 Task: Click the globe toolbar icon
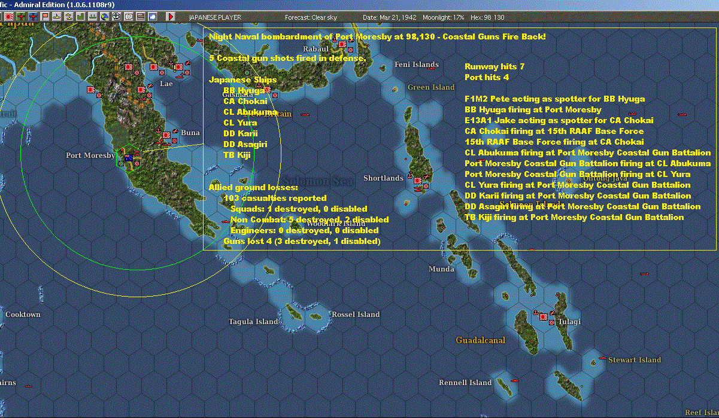pyautogui.click(x=104, y=17)
